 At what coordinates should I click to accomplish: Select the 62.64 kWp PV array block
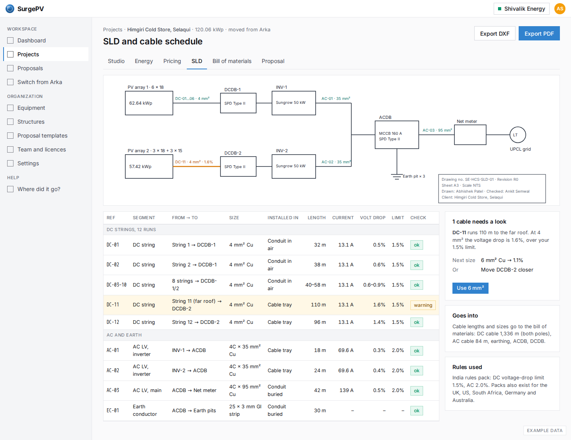click(x=149, y=103)
